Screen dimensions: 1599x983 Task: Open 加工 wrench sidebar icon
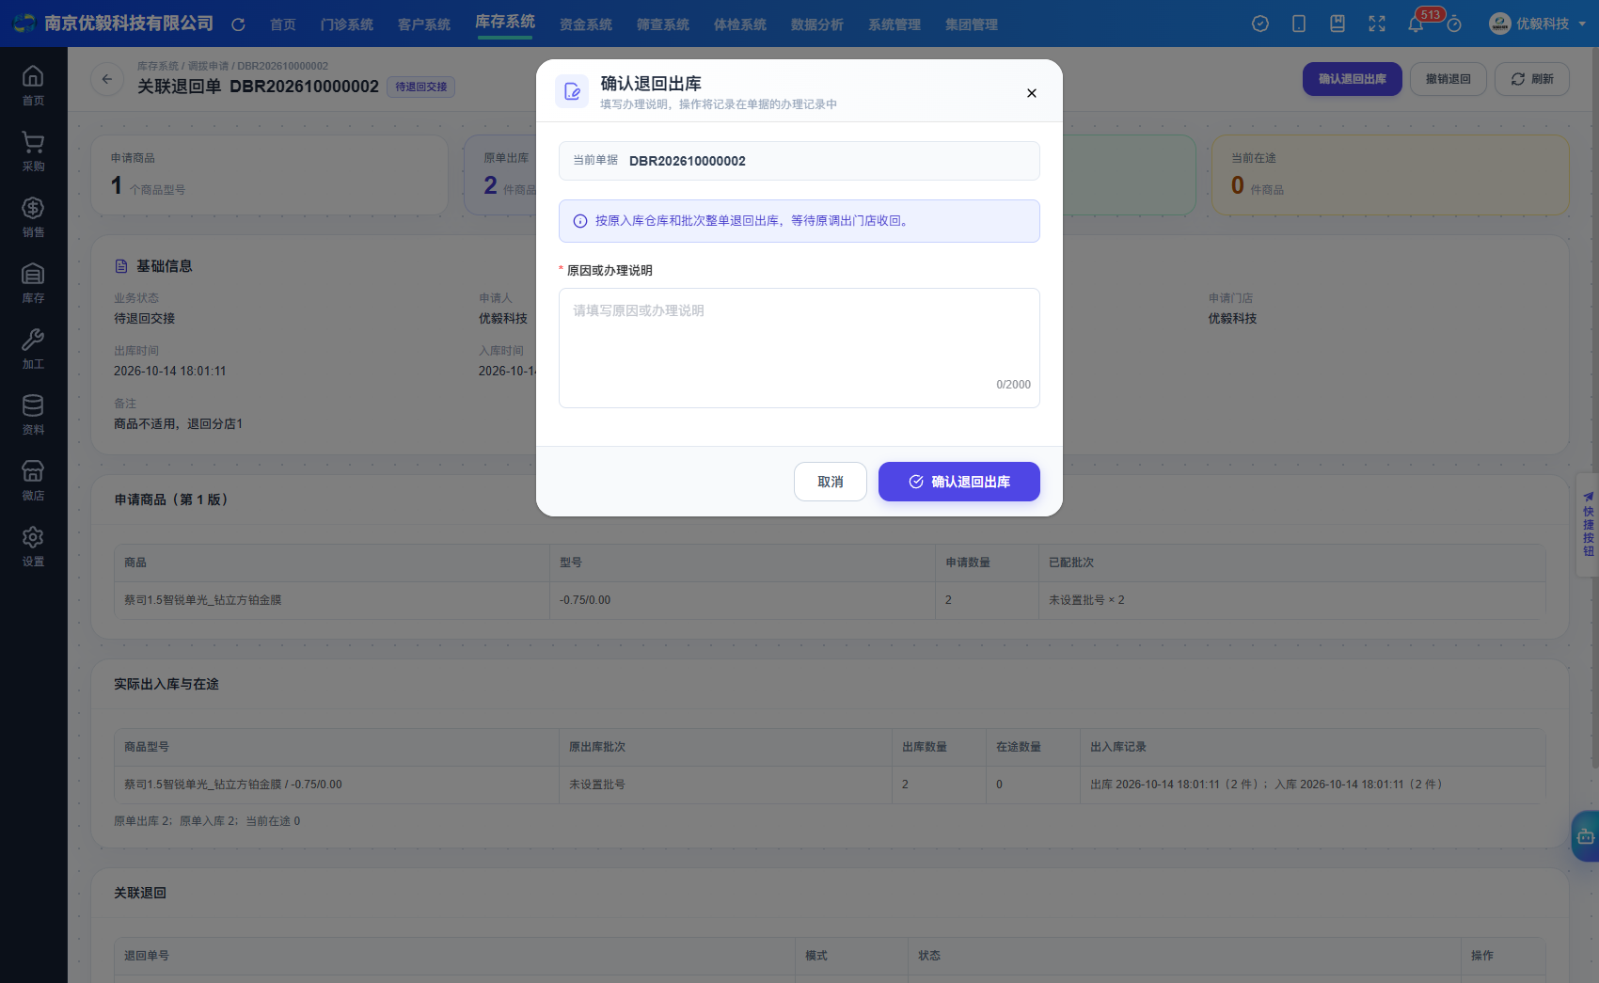[33, 348]
